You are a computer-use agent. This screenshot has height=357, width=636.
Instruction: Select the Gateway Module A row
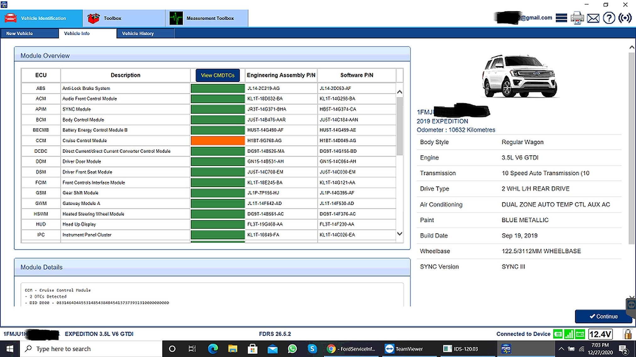[x=209, y=203]
